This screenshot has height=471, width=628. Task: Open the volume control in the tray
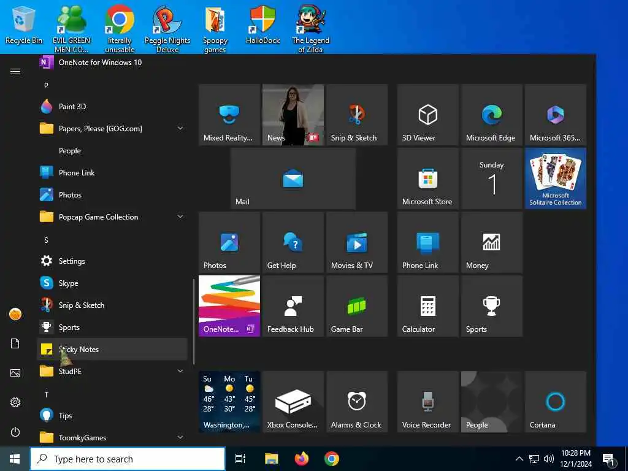tap(549, 459)
